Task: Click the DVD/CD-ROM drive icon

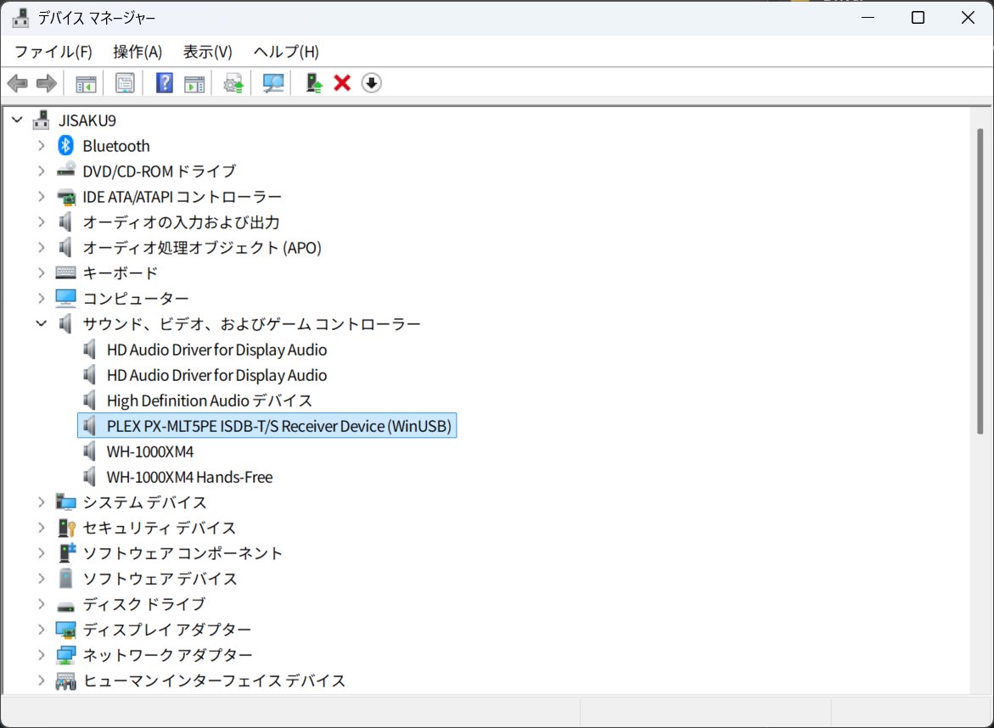Action: click(x=65, y=170)
